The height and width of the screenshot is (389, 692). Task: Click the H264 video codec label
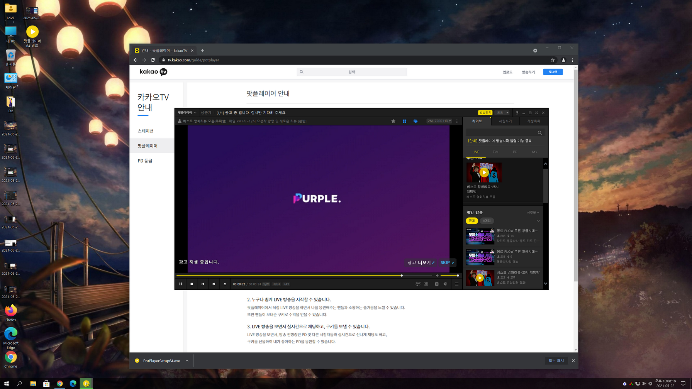click(276, 284)
